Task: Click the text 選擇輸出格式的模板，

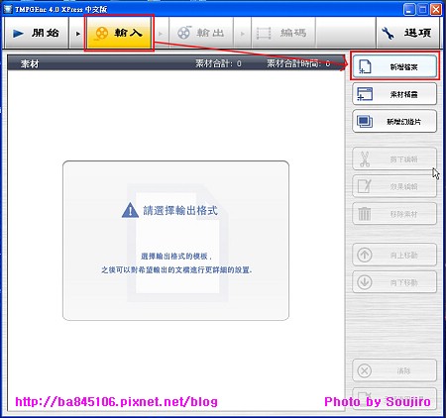Action: (176, 257)
